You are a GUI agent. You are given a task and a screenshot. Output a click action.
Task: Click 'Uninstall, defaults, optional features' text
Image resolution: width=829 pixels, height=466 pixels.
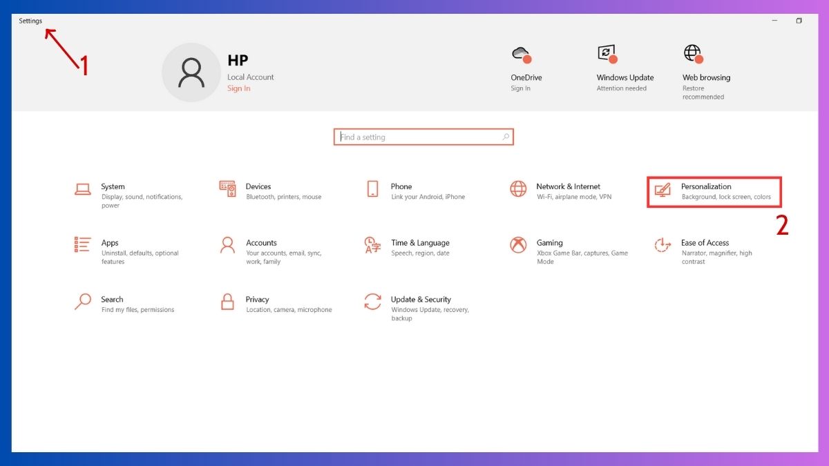tap(140, 258)
